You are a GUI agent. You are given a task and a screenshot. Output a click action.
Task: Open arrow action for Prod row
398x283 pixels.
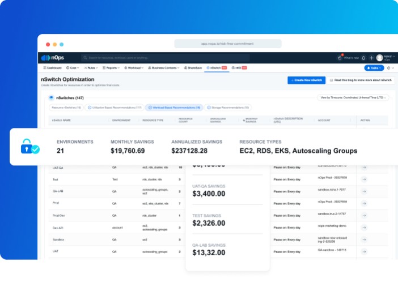pos(364,203)
